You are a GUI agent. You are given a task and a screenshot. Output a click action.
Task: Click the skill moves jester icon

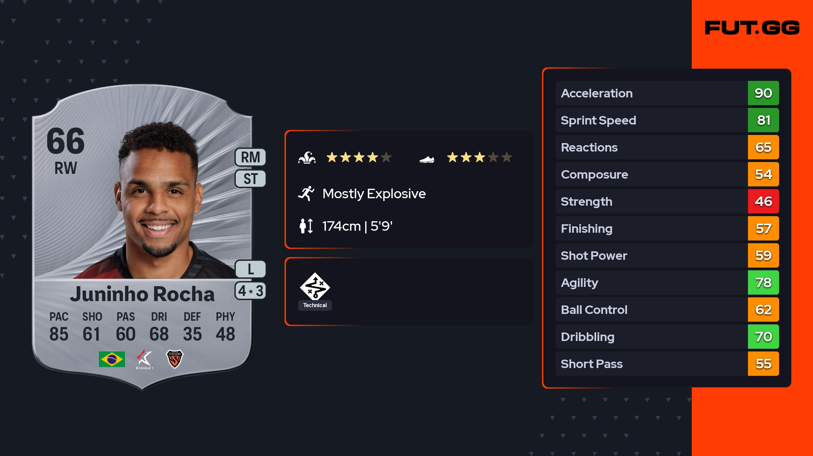pyautogui.click(x=307, y=158)
